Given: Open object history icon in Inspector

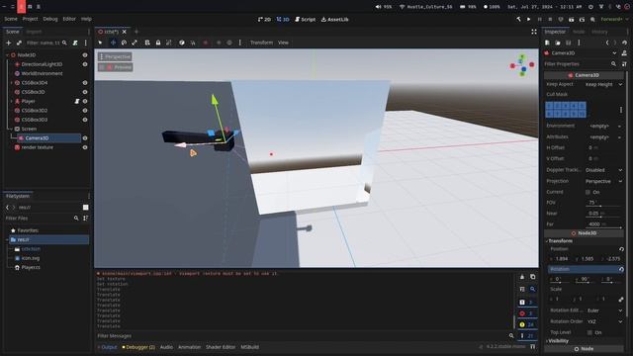Looking at the screenshot, I should 624,43.
